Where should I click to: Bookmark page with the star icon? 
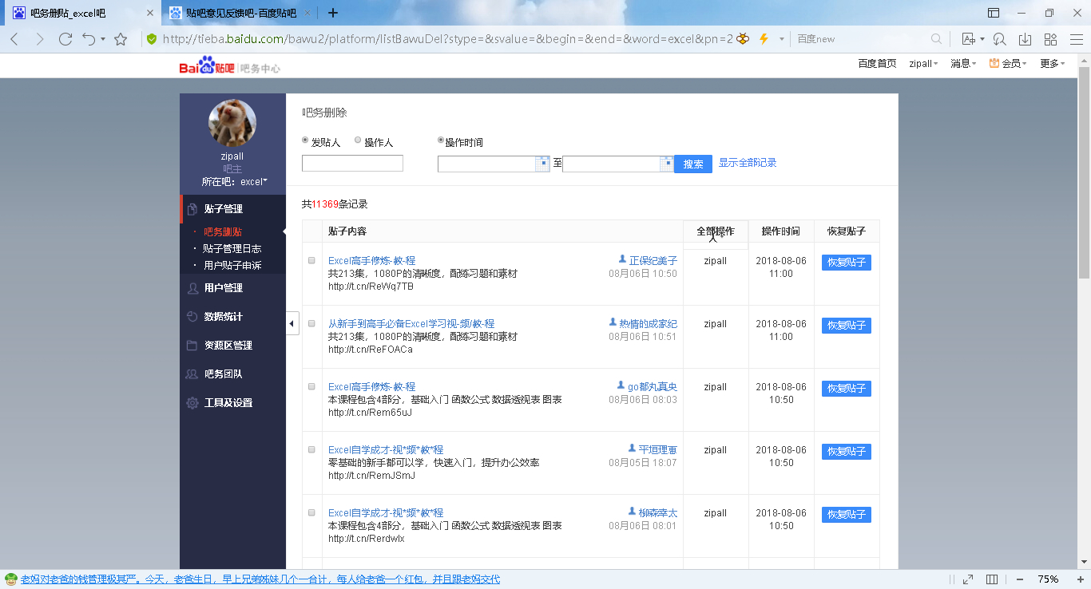tap(121, 39)
